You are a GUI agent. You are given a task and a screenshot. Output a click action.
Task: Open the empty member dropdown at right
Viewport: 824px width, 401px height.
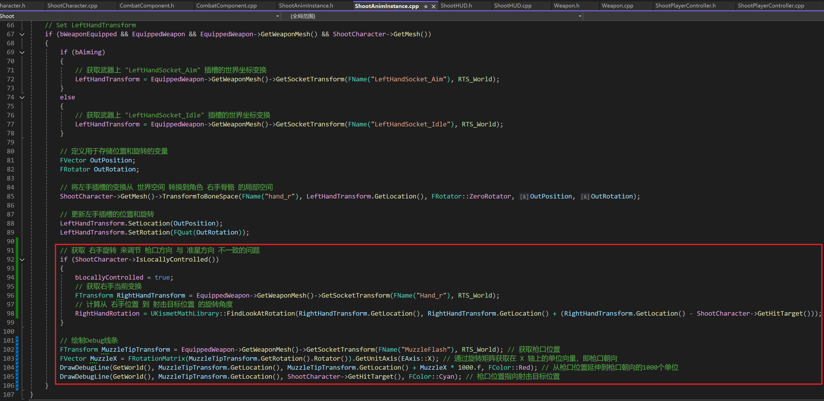(704, 16)
